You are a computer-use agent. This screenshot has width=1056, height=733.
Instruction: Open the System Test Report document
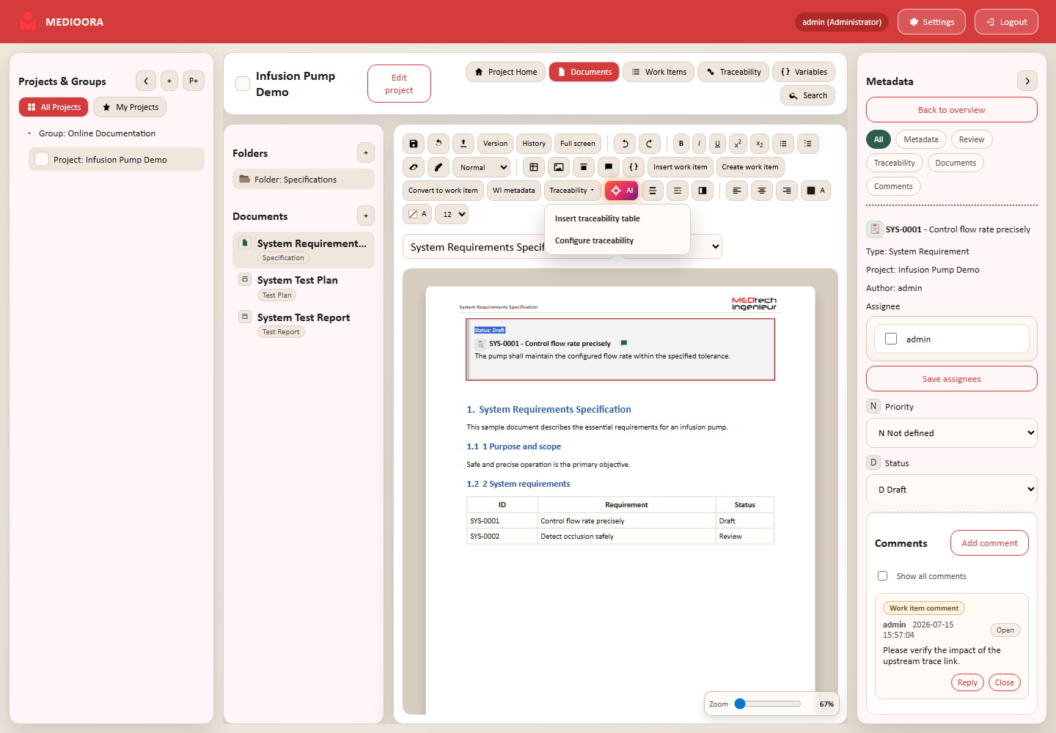pyautogui.click(x=304, y=324)
